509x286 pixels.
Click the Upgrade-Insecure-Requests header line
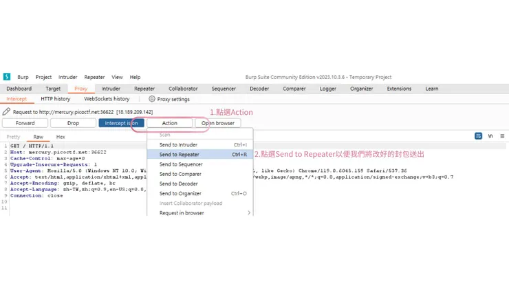click(54, 164)
